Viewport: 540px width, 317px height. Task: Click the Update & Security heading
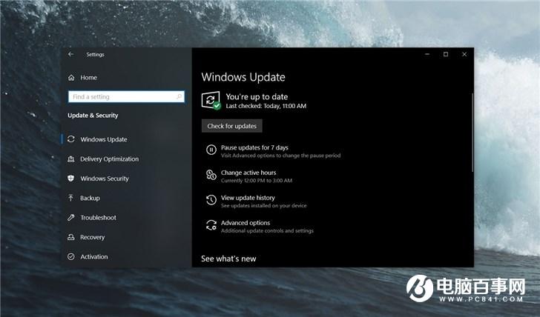click(93, 116)
